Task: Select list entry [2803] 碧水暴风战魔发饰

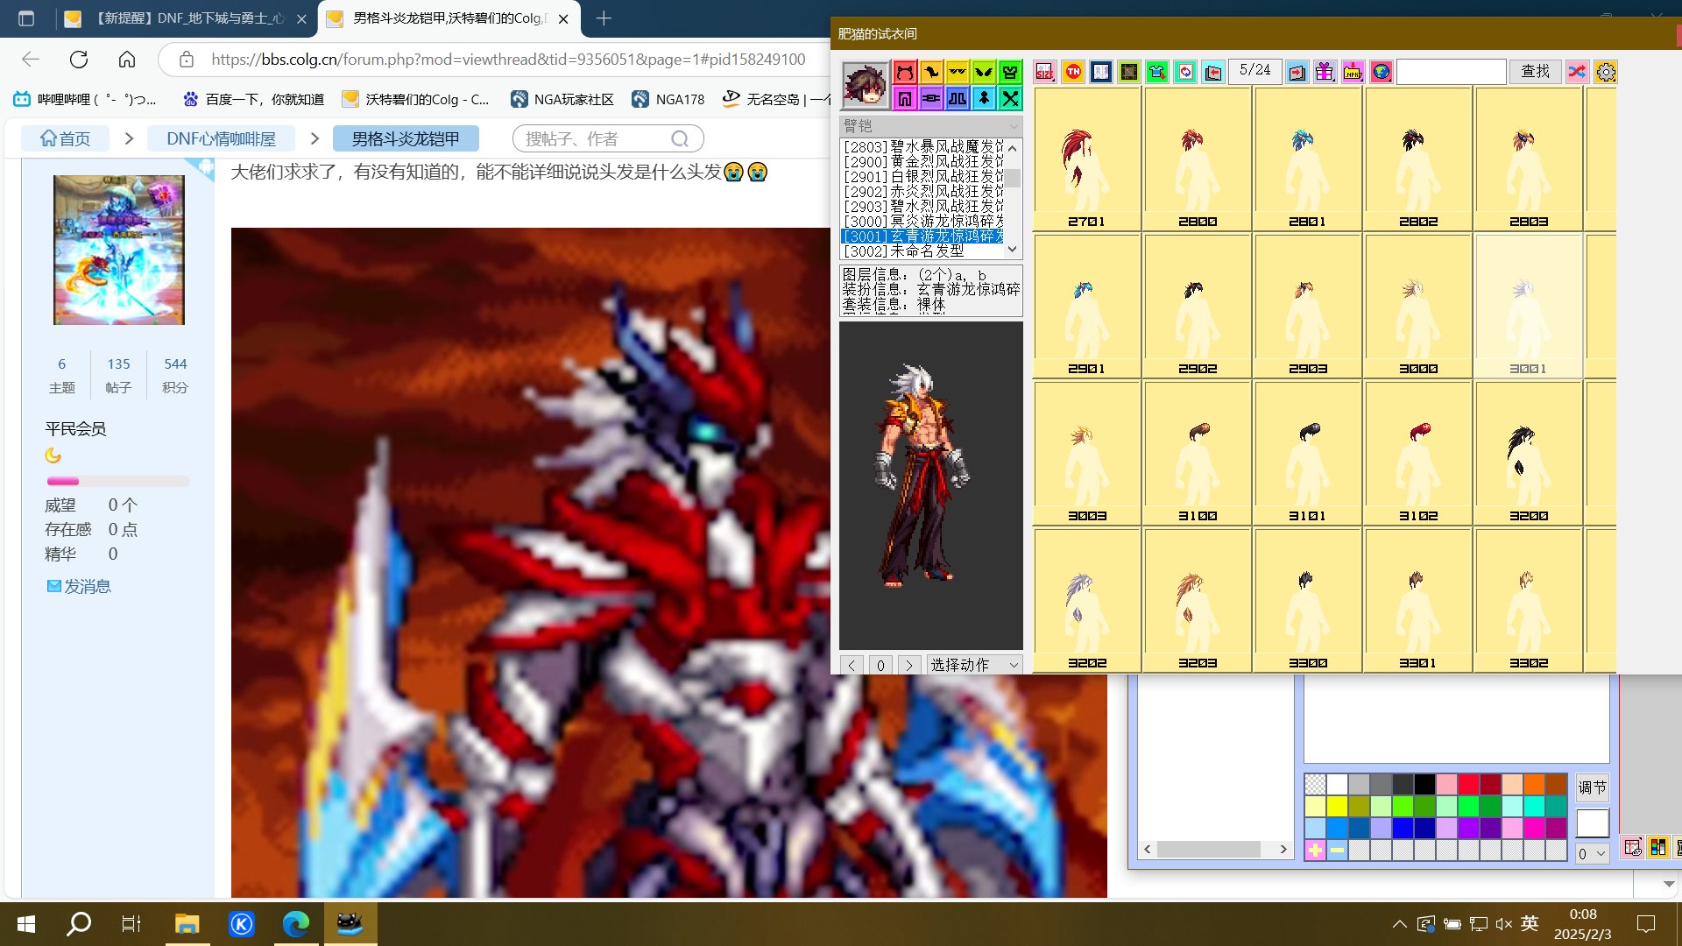Action: point(922,147)
